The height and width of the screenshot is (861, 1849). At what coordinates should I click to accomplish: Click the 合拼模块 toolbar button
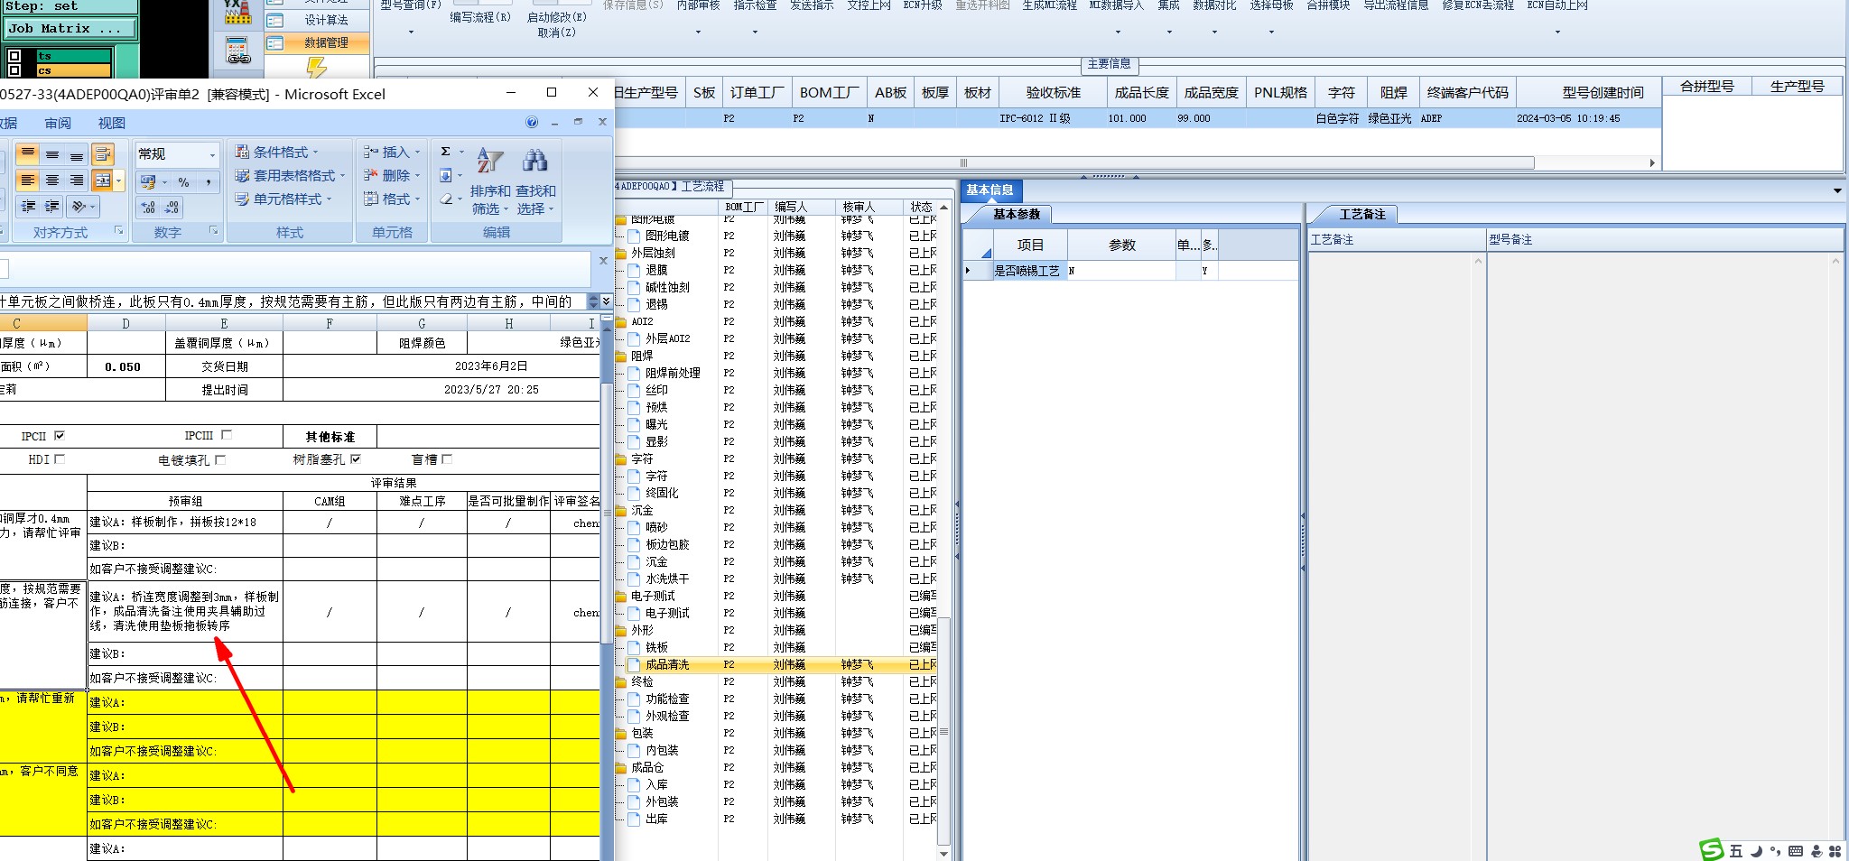click(x=1328, y=5)
